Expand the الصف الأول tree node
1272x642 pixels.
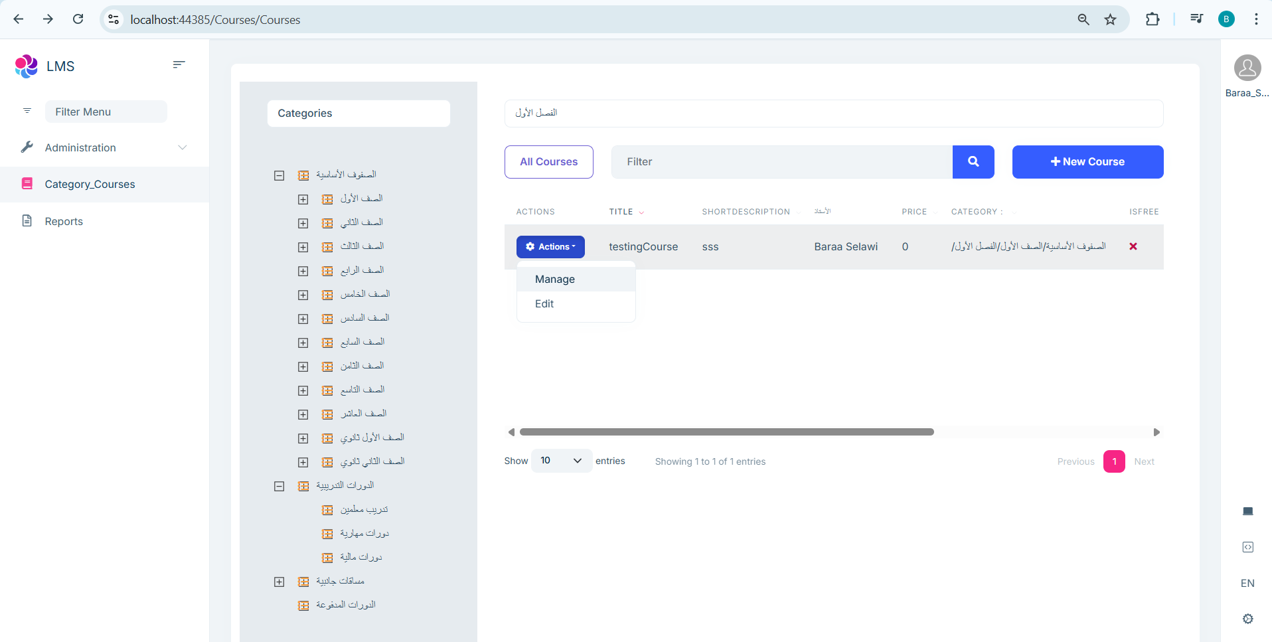point(303,199)
